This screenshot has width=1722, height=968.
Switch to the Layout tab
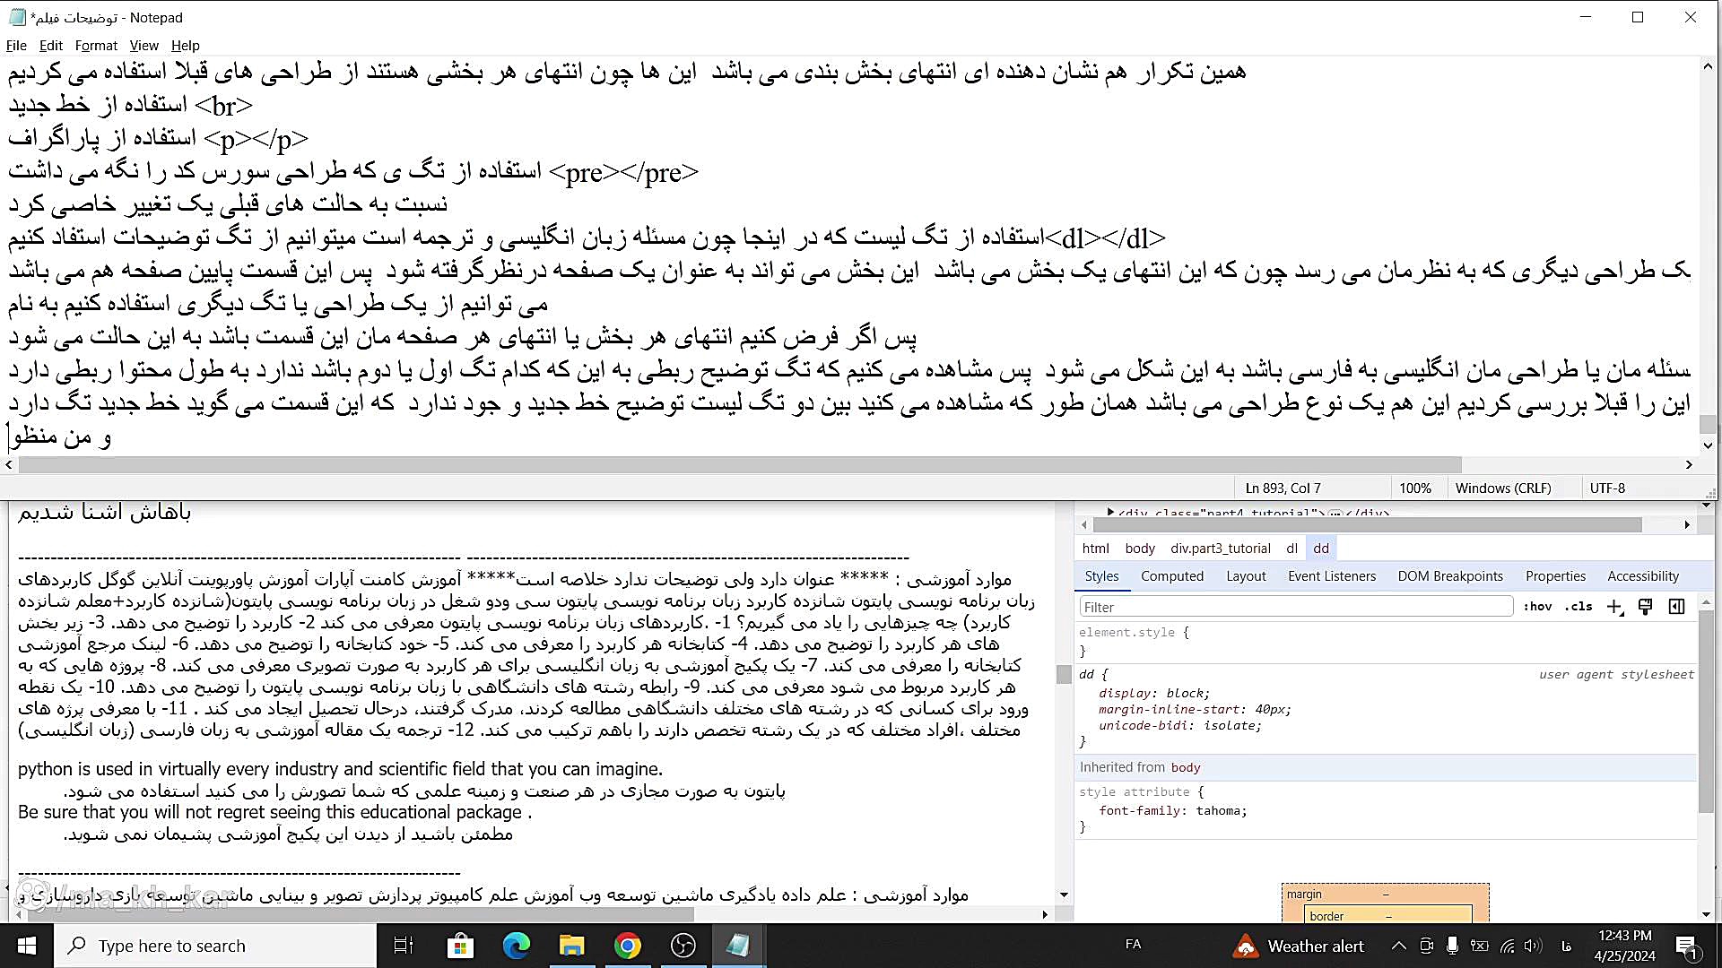1246,576
